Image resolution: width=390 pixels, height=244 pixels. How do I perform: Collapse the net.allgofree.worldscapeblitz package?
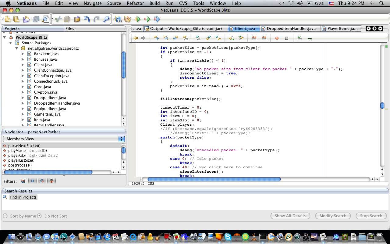tap(17, 48)
